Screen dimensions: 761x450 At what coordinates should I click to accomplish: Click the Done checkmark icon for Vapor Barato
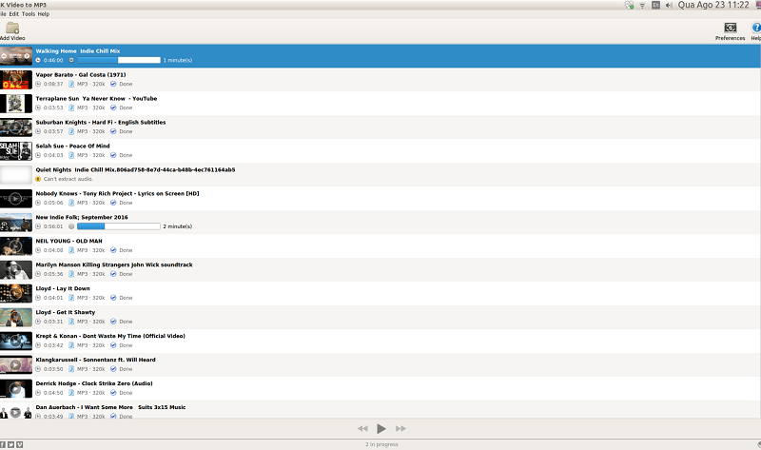tap(113, 84)
